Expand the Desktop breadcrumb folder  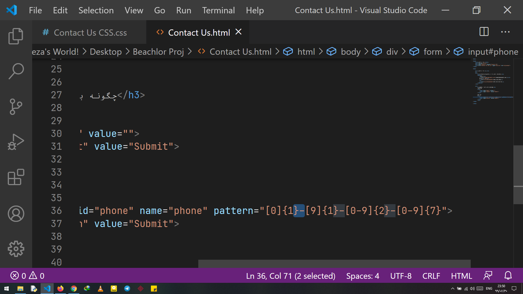[x=106, y=51]
